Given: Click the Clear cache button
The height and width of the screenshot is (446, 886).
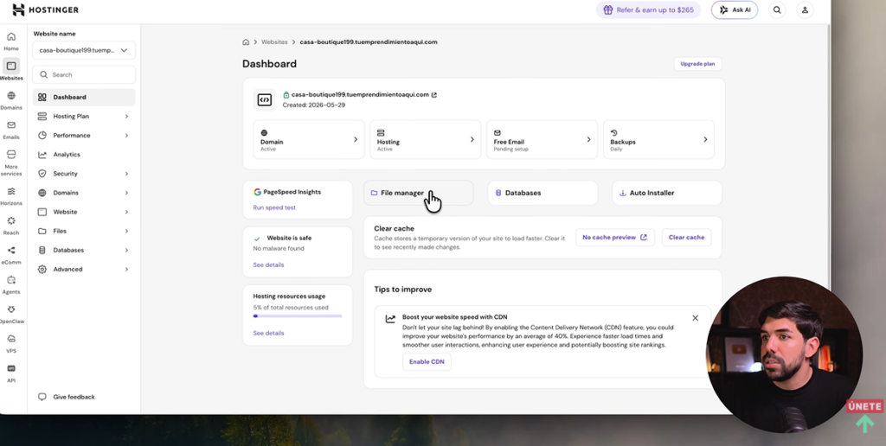Looking at the screenshot, I should [x=686, y=238].
